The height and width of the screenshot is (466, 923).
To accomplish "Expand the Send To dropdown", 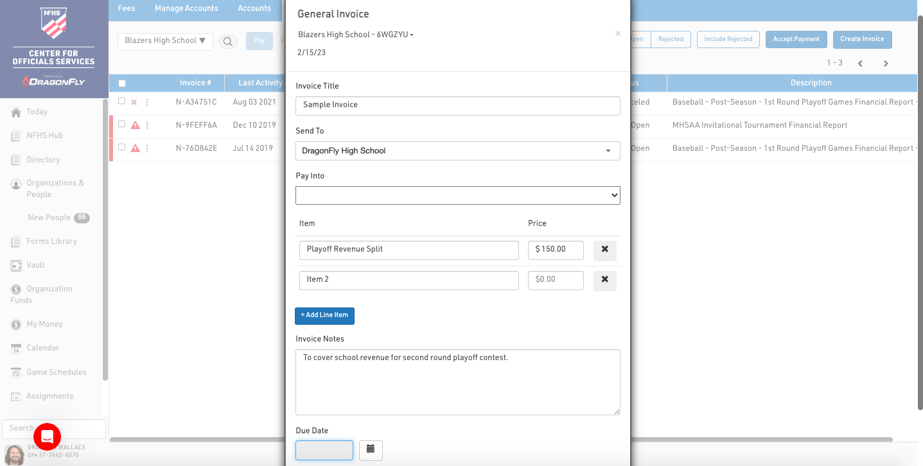I will click(x=457, y=151).
